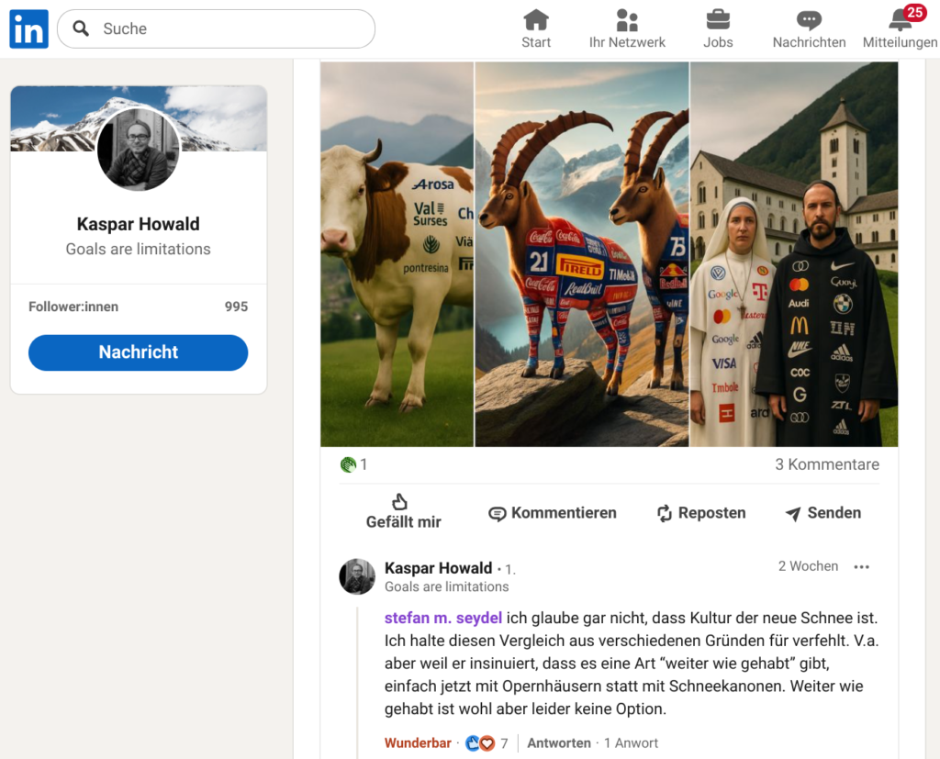The height and width of the screenshot is (759, 940).
Task: Like the post with Gefällt mir
Action: 403,512
